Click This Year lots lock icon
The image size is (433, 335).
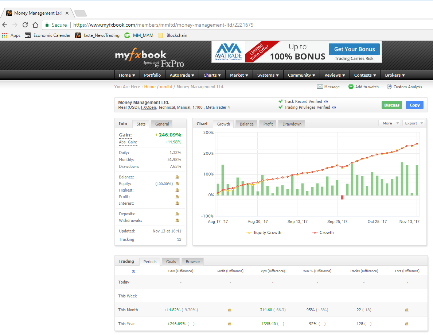coord(407,324)
